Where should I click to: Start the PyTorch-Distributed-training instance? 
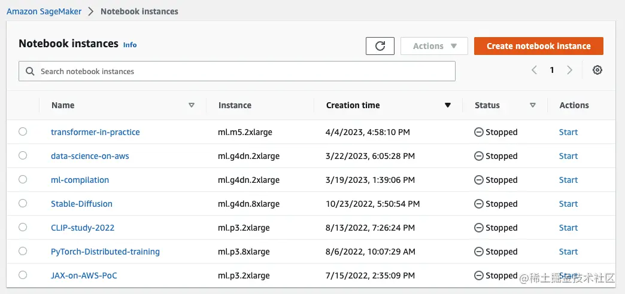coord(568,252)
